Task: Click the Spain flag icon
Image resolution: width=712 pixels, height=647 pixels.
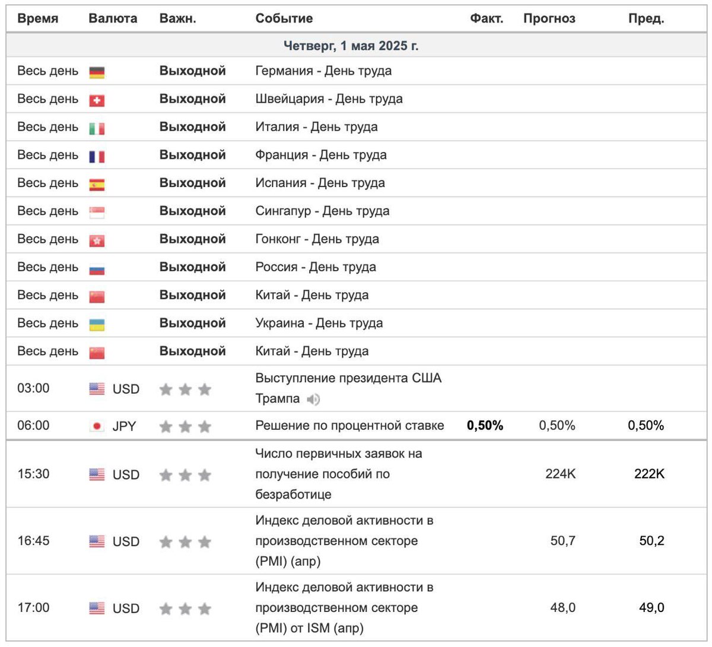Action: [x=97, y=185]
